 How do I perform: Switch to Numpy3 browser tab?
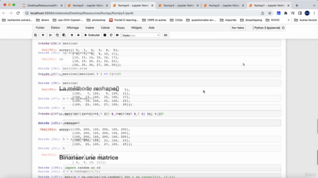click(x=178, y=5)
